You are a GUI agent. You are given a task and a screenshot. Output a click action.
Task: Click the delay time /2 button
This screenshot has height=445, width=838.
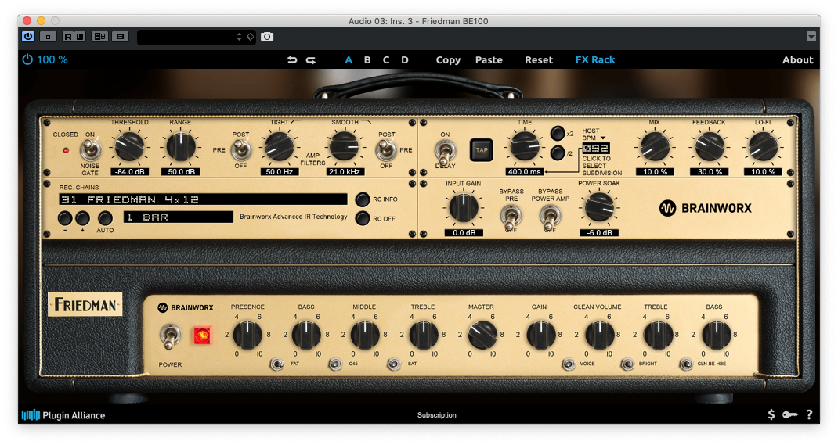(x=558, y=153)
